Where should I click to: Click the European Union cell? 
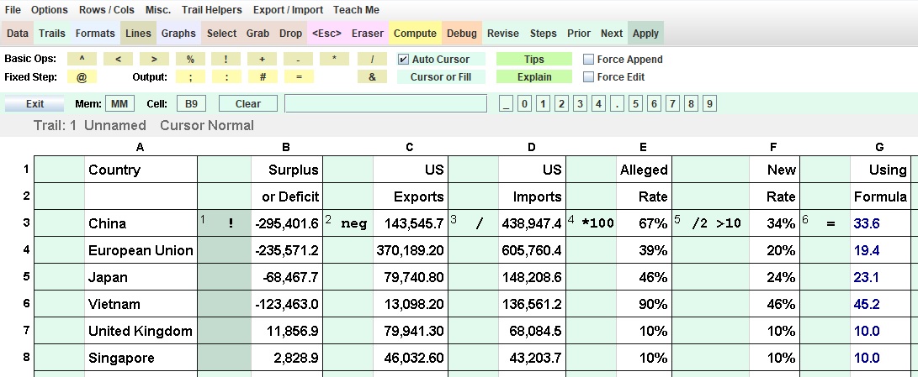pos(141,250)
